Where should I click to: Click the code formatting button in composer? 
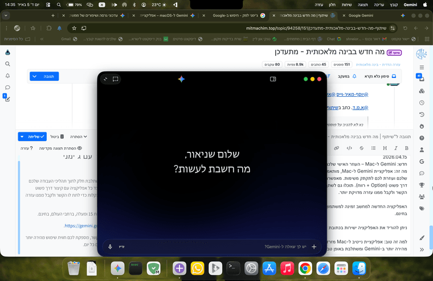click(349, 148)
